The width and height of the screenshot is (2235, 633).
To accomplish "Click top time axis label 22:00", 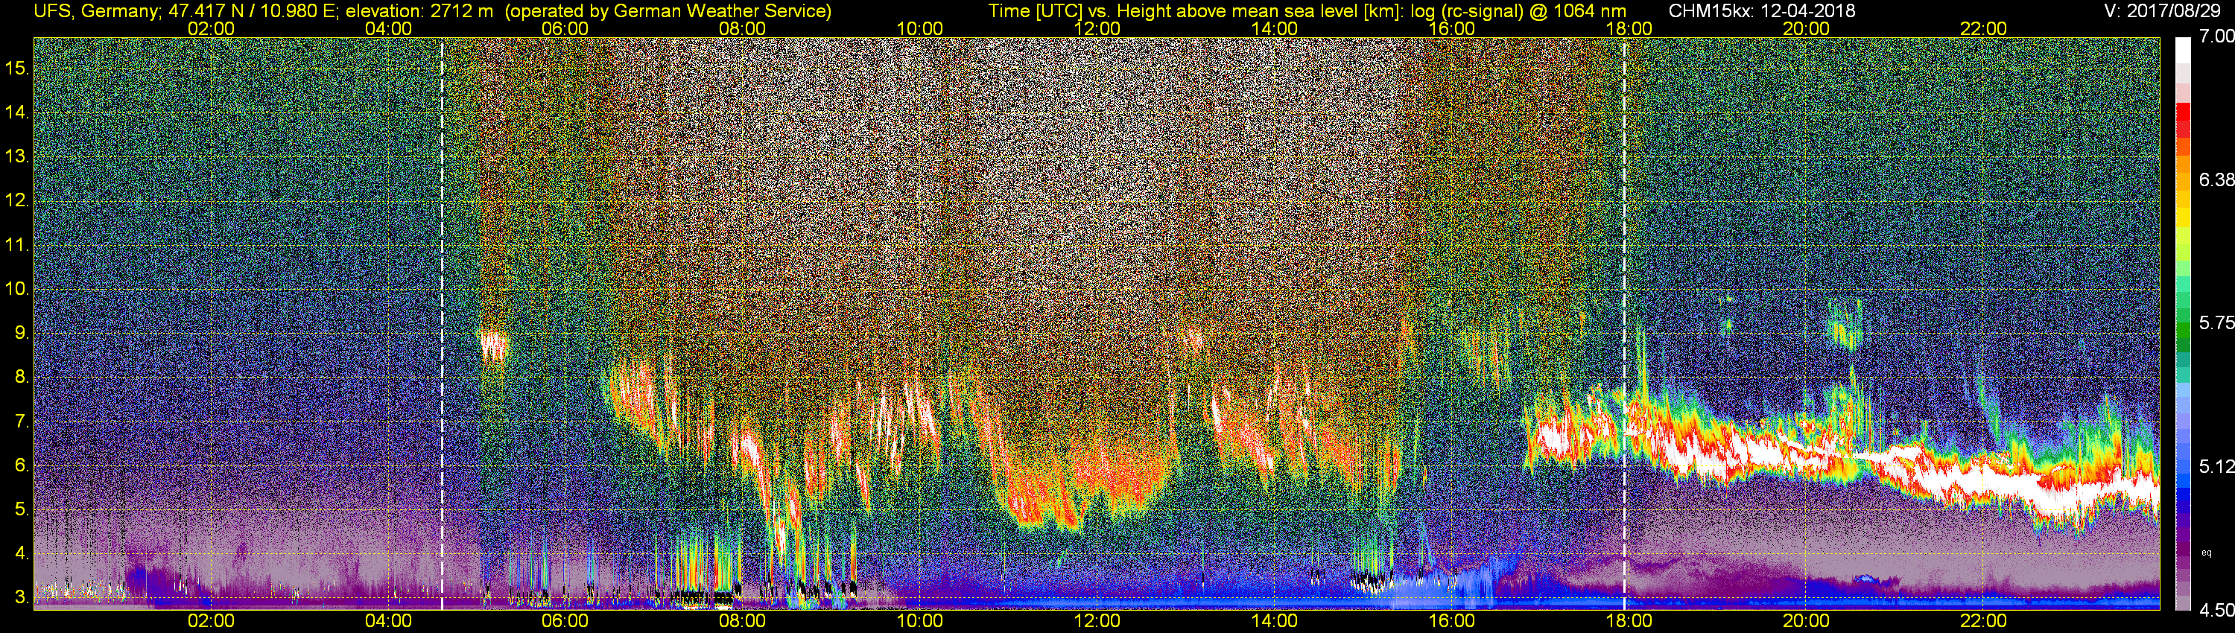I will [1983, 28].
